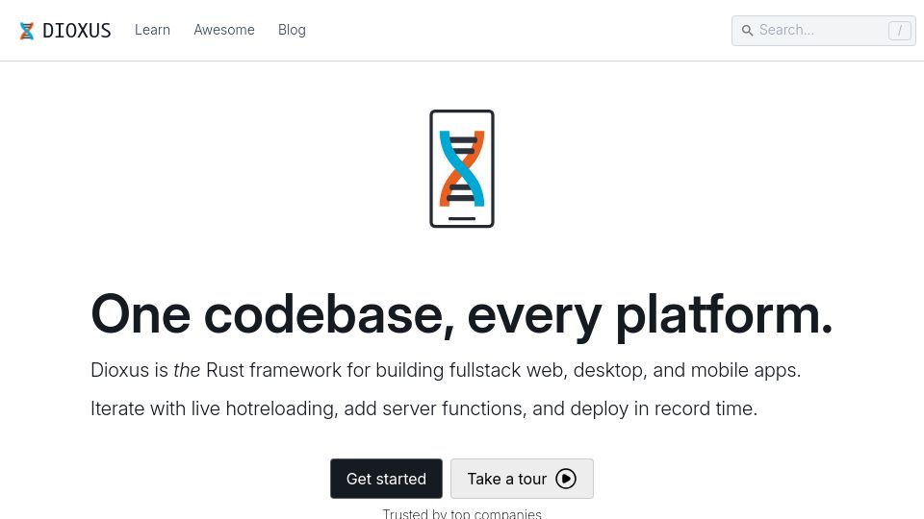Open the DIOXUS home link text
Screen dimensions: 924x519
[x=77, y=31]
